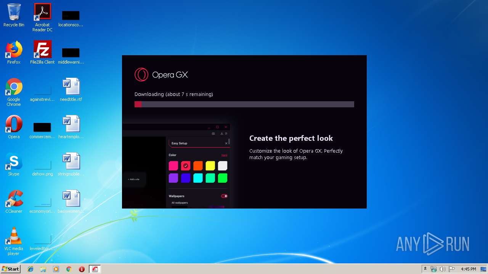Select the Opera desktop shortcut
Screen dimensions: 488x274
point(14,127)
